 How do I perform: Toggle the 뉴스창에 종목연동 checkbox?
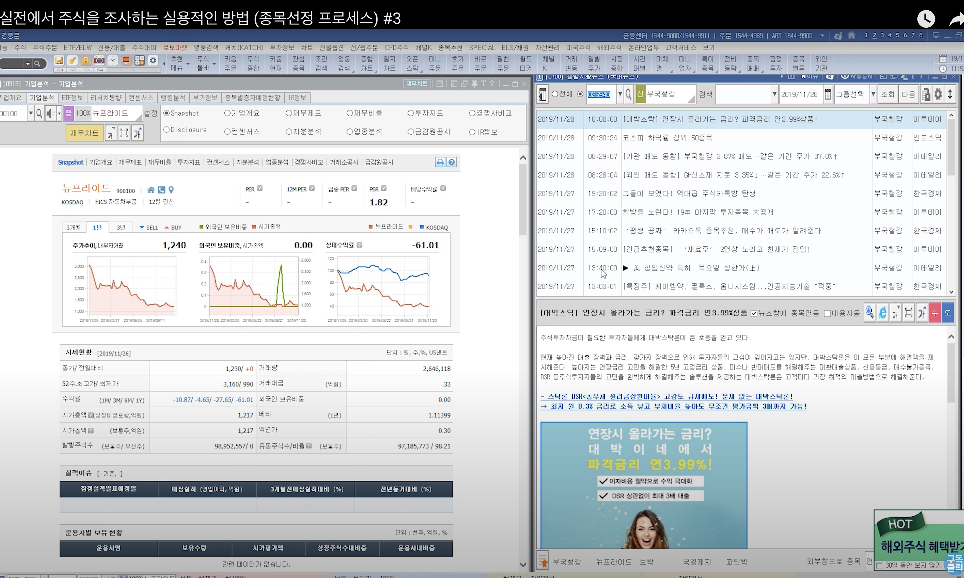pos(754,313)
